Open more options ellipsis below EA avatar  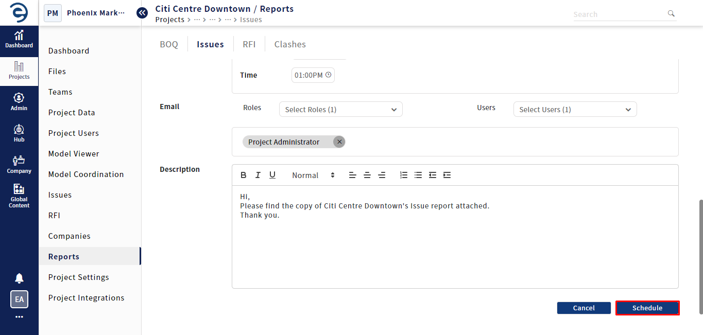point(19,317)
